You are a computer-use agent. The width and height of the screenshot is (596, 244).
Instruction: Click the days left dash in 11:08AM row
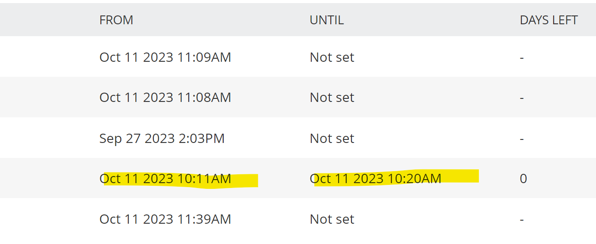(522, 98)
